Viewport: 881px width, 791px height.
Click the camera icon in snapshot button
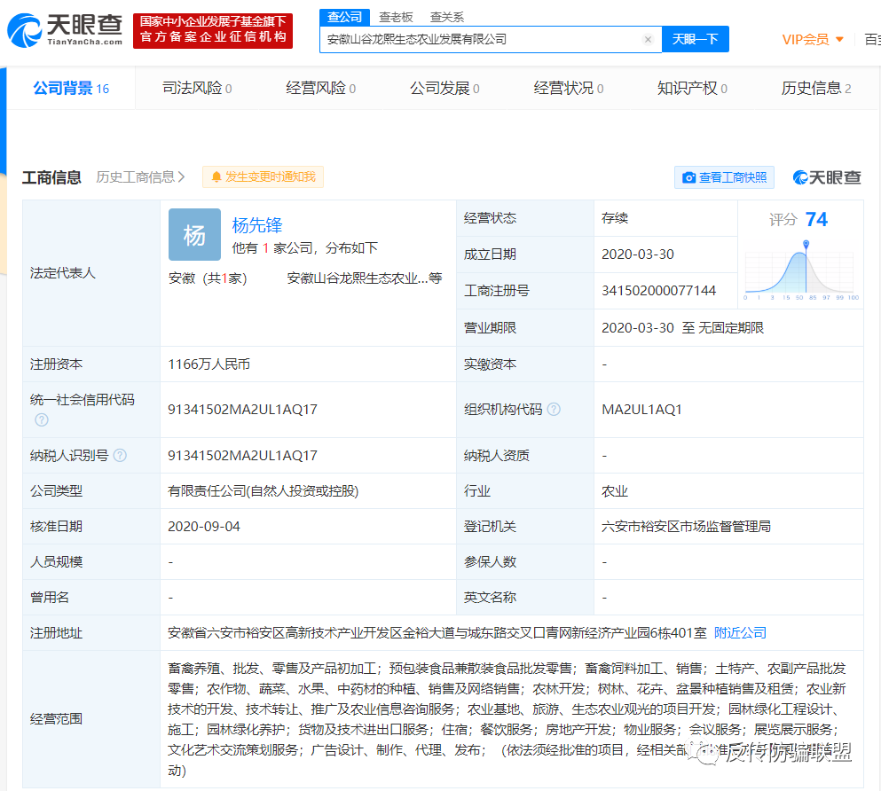click(x=688, y=178)
